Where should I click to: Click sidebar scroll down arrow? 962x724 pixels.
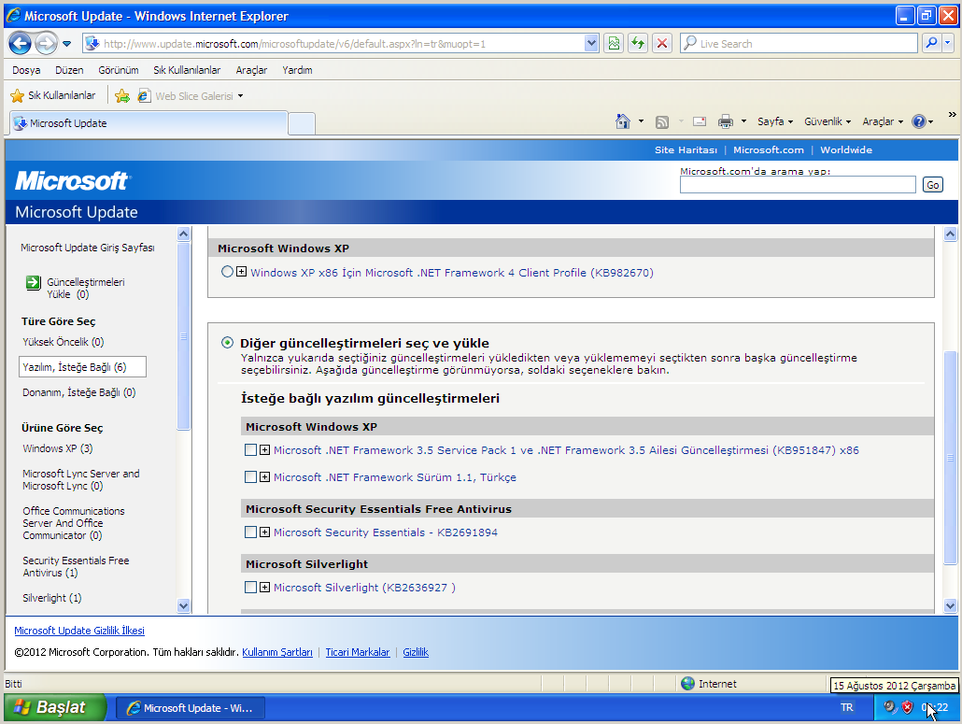(x=183, y=605)
